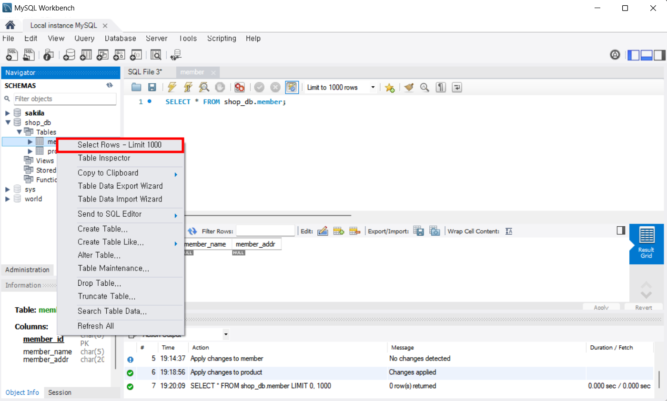The image size is (667, 401).
Task: Commit transaction checkmark icon
Action: click(x=259, y=87)
